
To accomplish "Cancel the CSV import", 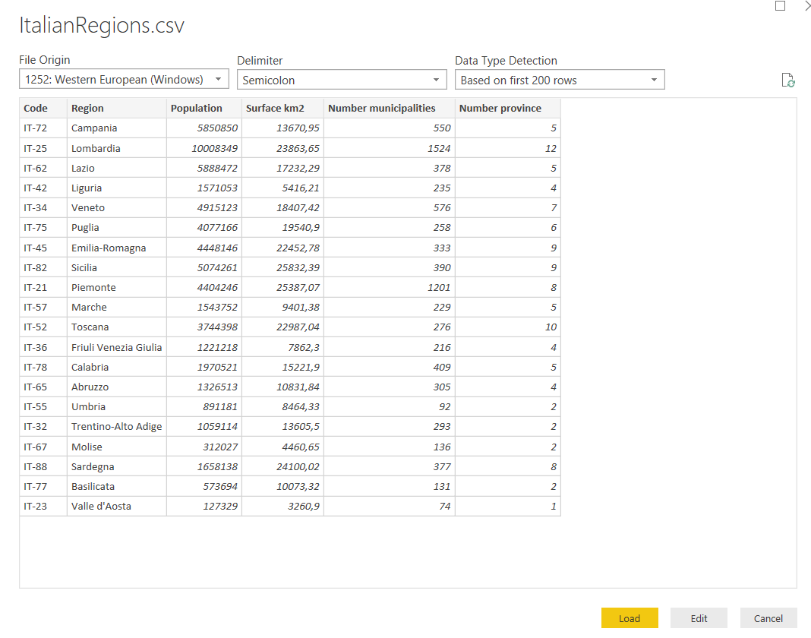I will [x=768, y=618].
